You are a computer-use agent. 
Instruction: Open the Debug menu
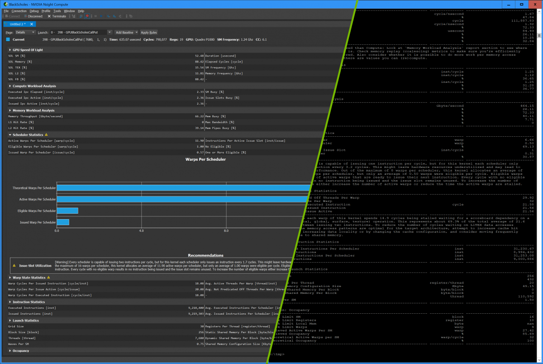(x=34, y=11)
